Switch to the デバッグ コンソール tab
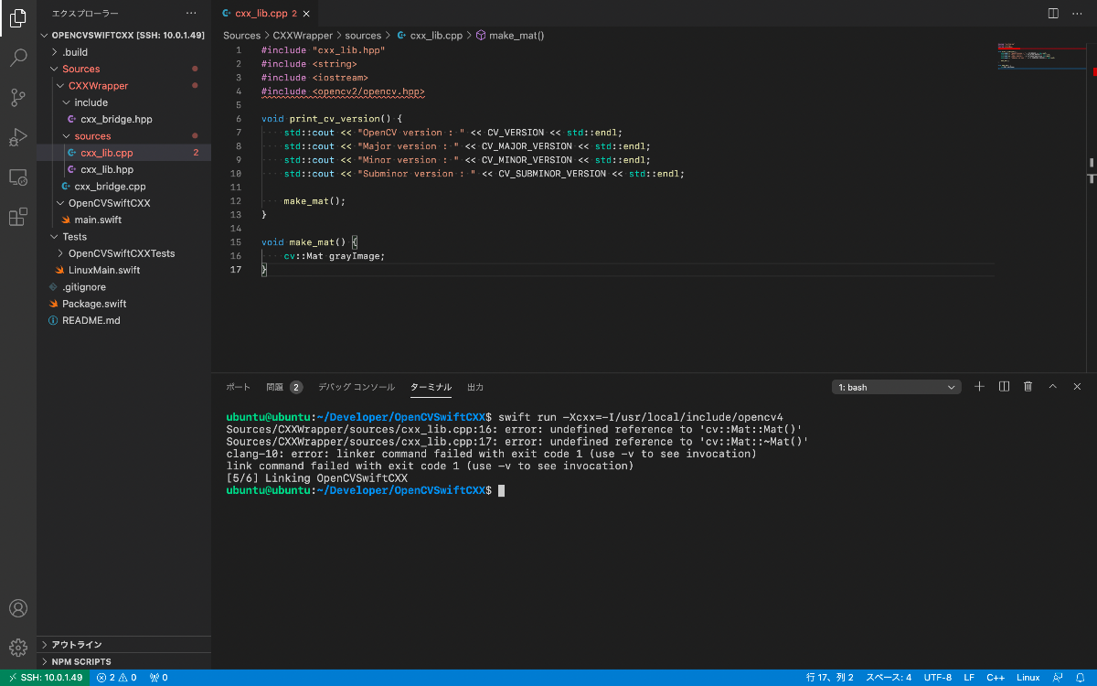Screen dimensions: 1097x686 click(357, 387)
